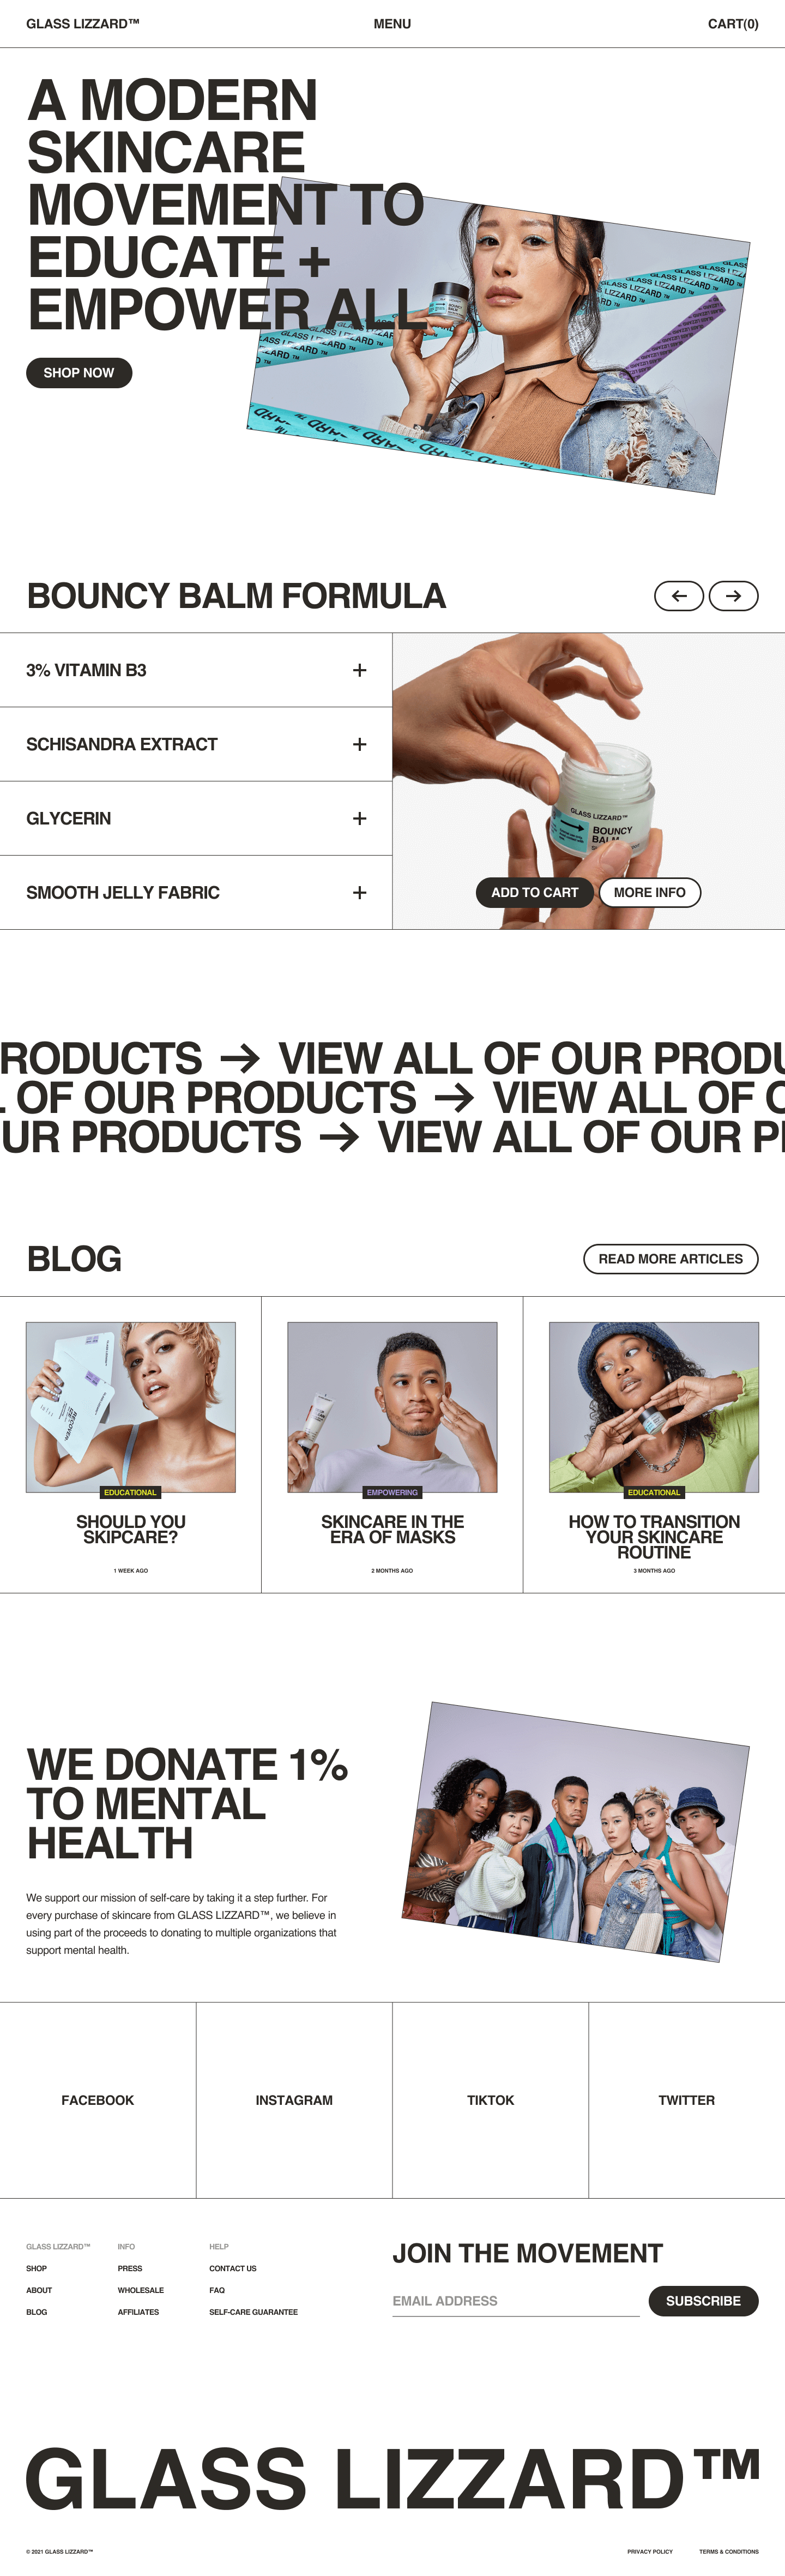The width and height of the screenshot is (785, 2576).
Task: Expand the Schisandra Extract section
Action: (x=196, y=744)
